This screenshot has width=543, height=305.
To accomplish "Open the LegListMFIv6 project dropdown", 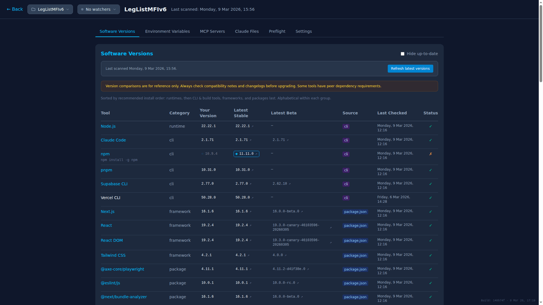I will point(50,9).
